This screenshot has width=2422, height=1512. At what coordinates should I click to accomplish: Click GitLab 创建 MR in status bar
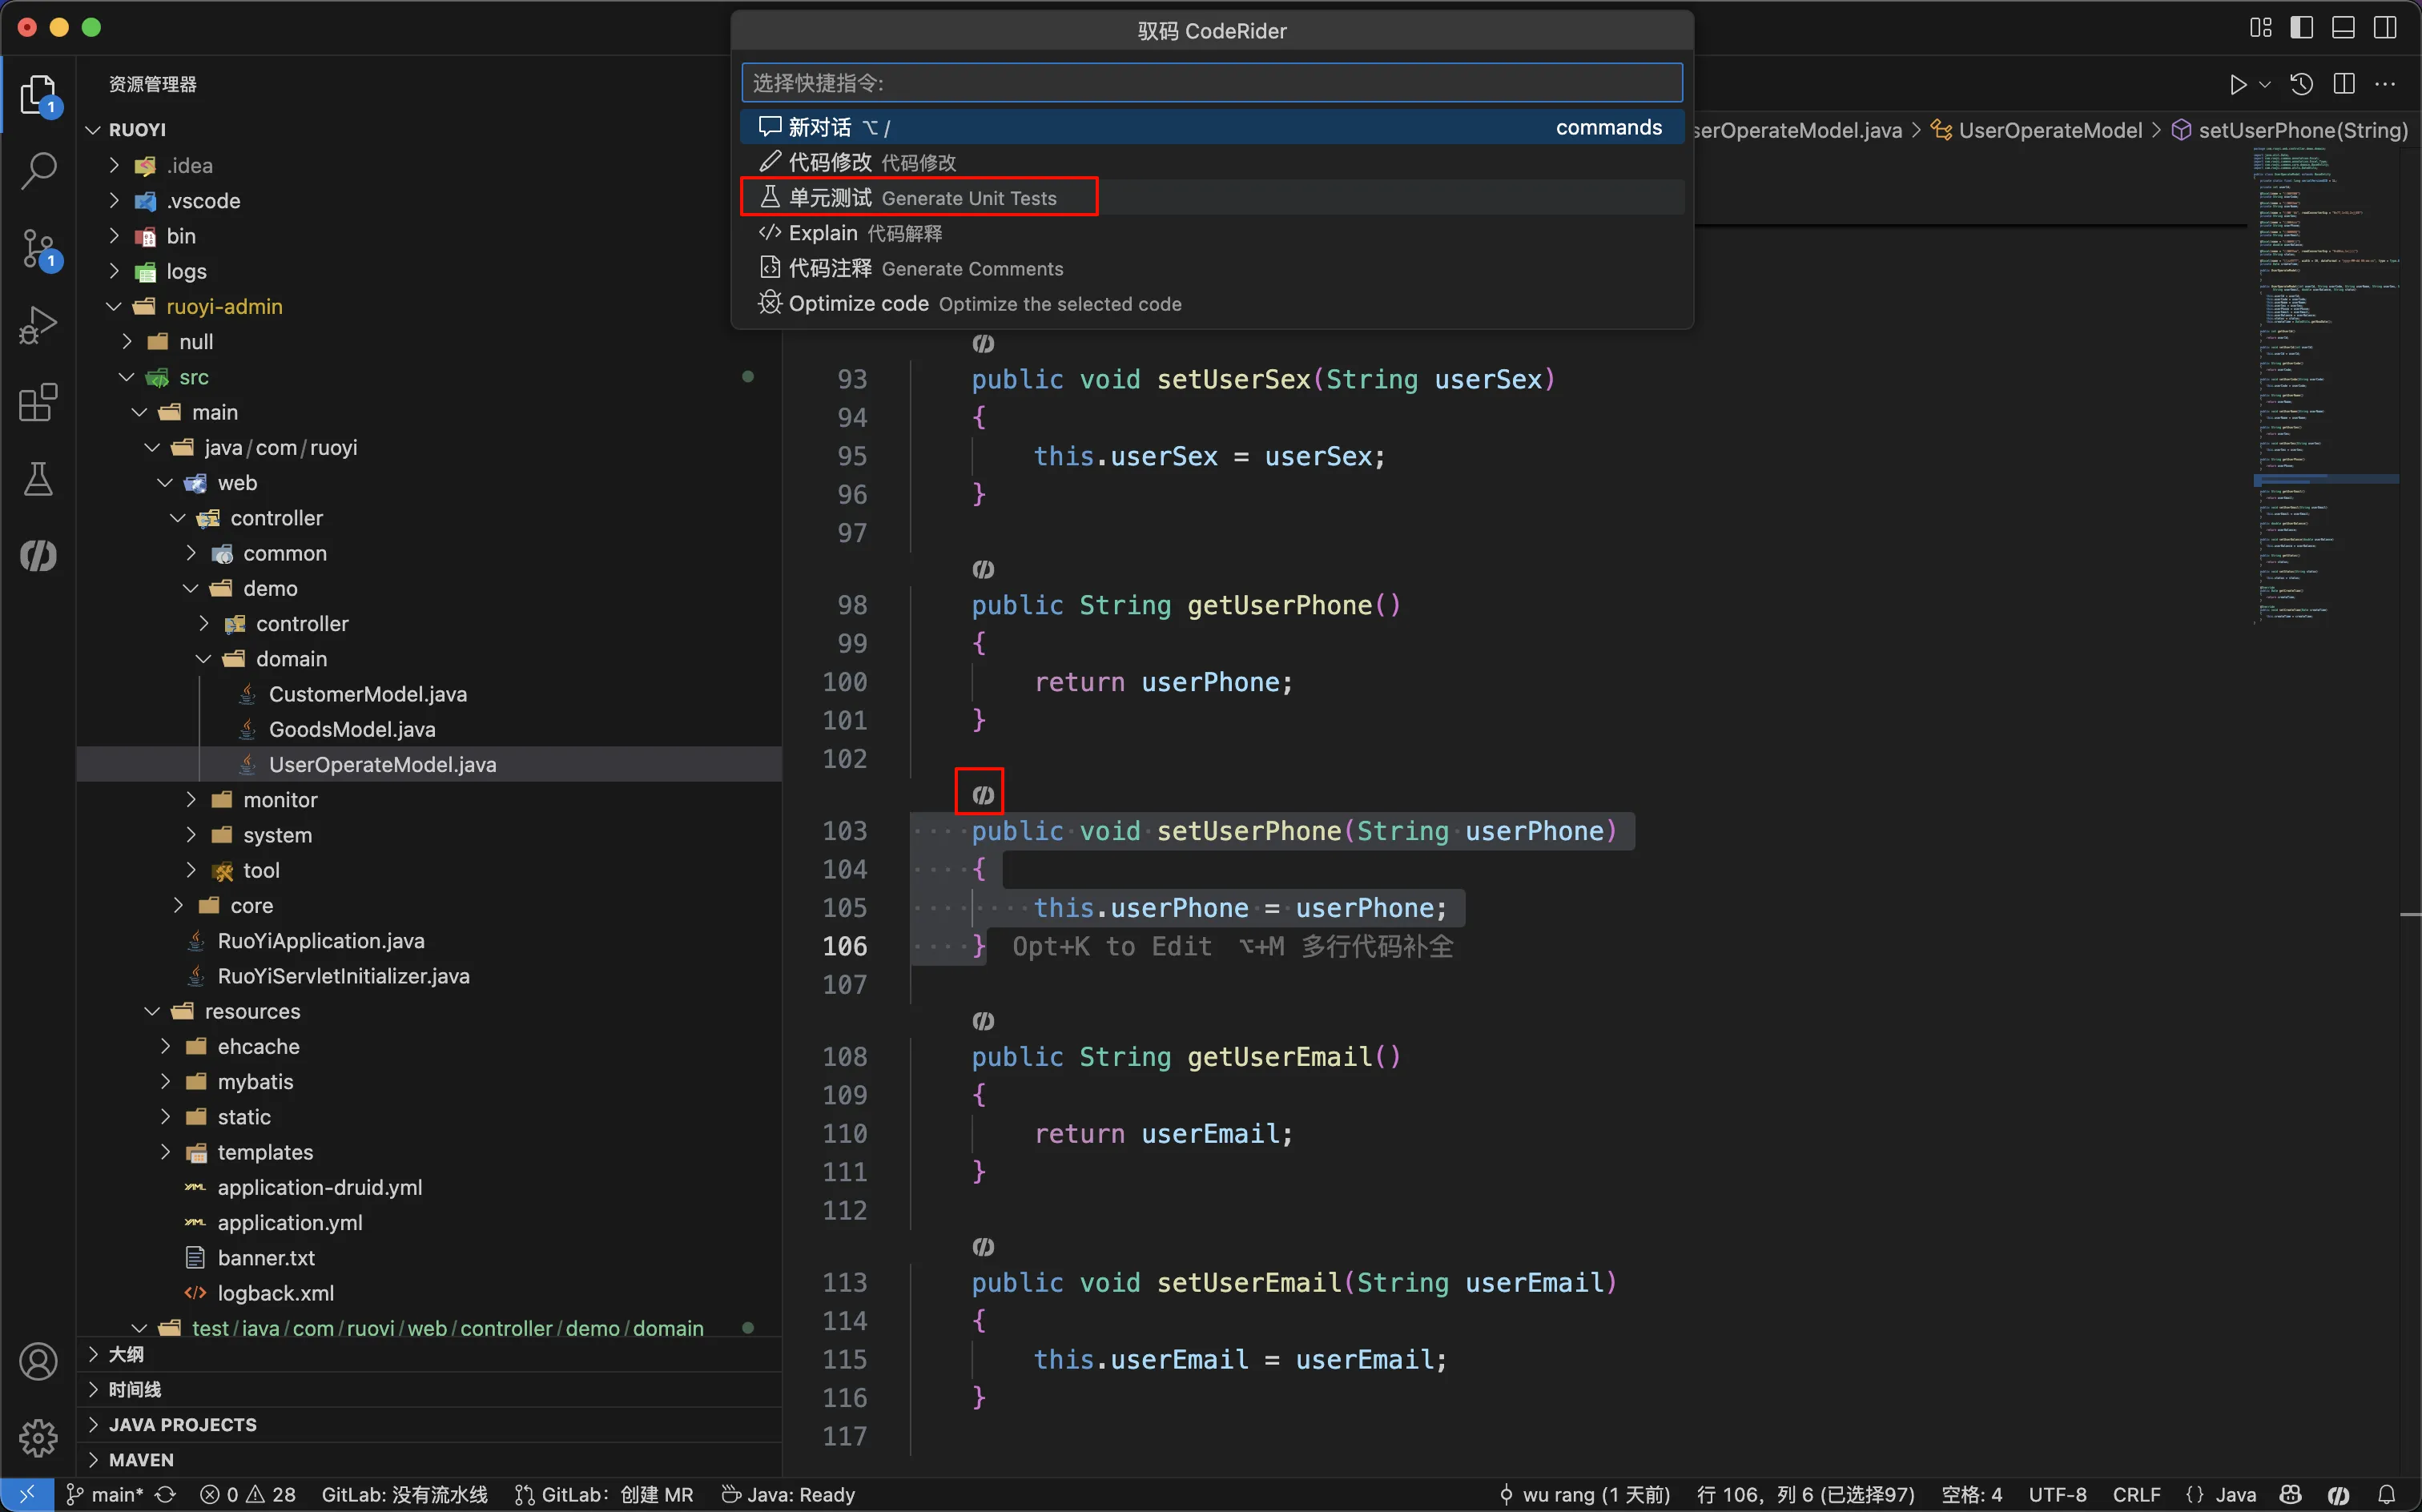604,1494
